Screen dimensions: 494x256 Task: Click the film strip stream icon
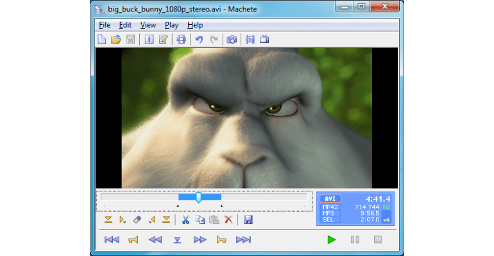(181, 39)
